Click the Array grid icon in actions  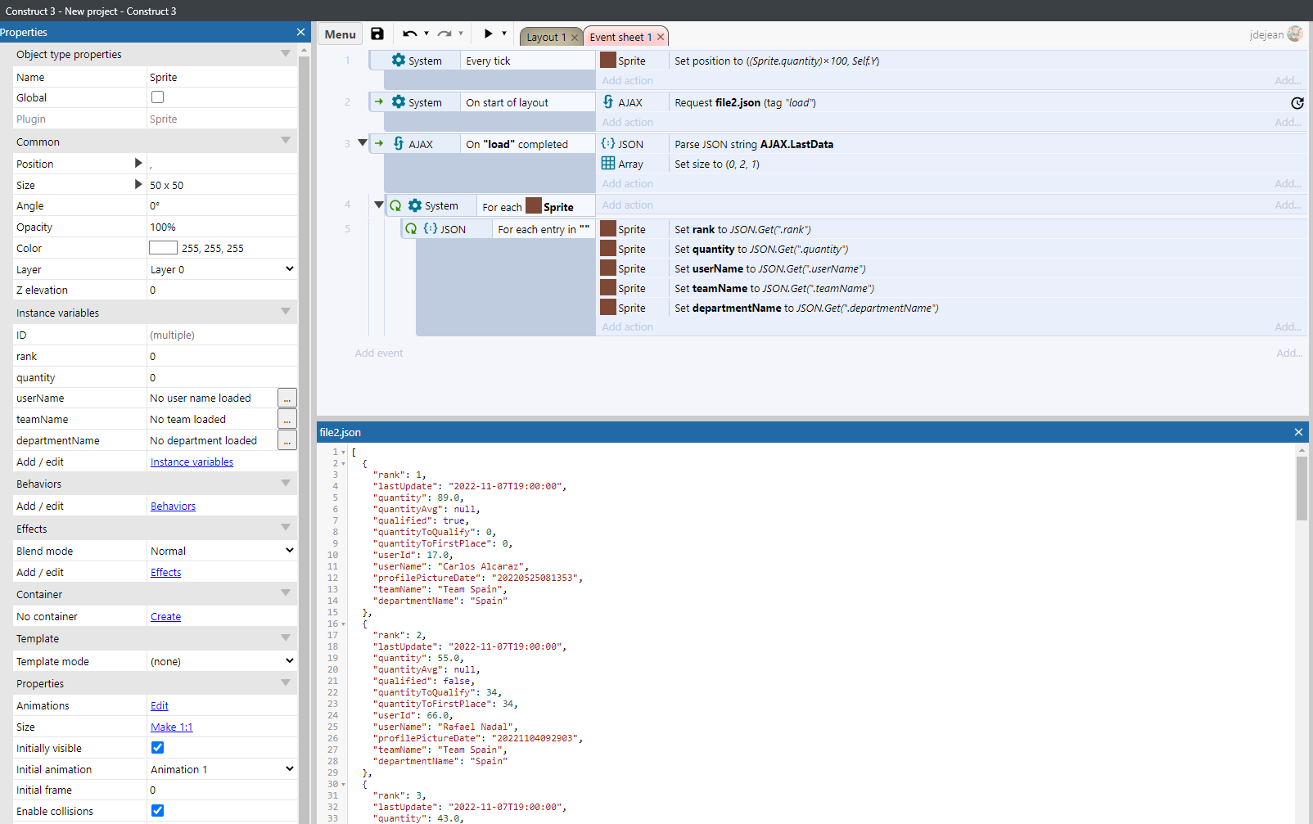point(608,164)
